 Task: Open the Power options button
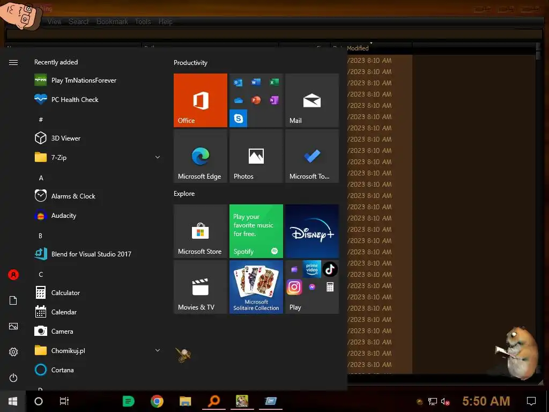[13, 378]
